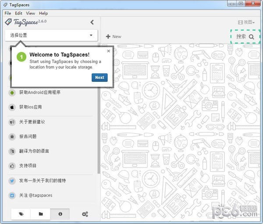
Task: Click the Twitter bird icon
Action: coord(12,181)
